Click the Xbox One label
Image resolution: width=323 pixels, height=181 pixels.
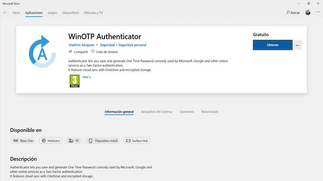pyautogui.click(x=26, y=141)
